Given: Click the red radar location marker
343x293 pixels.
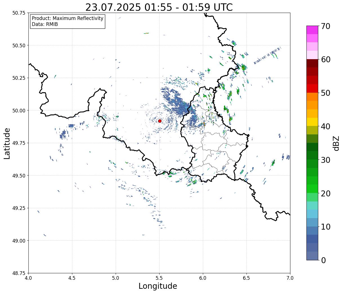Looking at the screenshot, I should (160, 121).
